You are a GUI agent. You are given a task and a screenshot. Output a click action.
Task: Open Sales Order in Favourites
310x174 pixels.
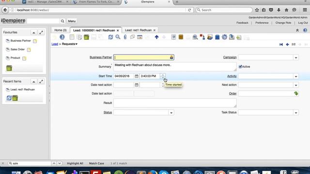[x=17, y=49]
